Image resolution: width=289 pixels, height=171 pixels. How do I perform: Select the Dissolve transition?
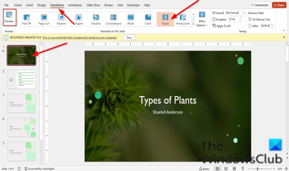pyautogui.click(x=96, y=20)
